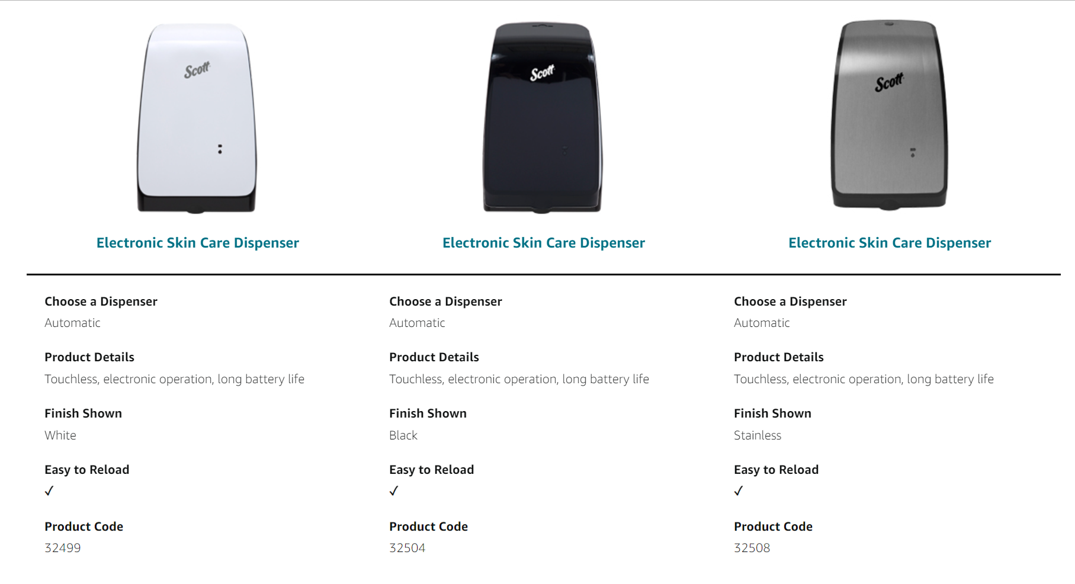
Task: Click the Scott logo on the stainless dispenser
Action: point(889,82)
